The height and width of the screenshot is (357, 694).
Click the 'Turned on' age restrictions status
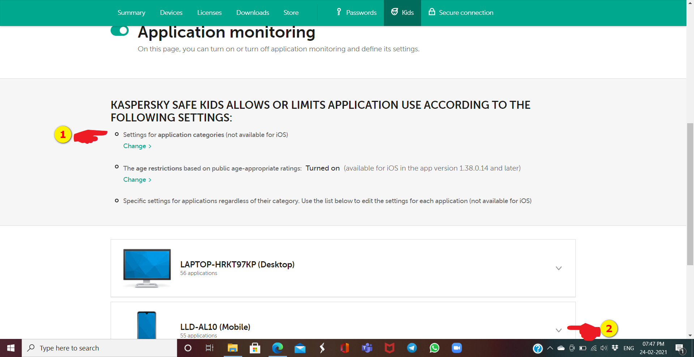coord(323,168)
